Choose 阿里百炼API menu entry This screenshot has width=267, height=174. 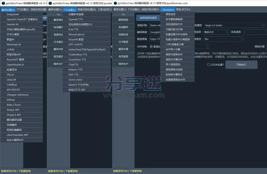coord(22,55)
